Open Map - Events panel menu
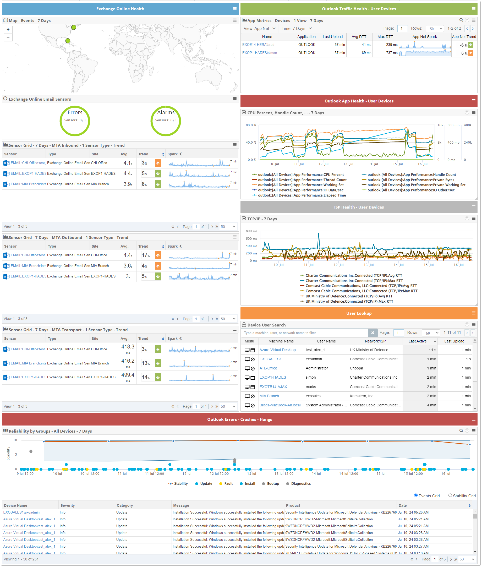The height and width of the screenshot is (567, 482). pyautogui.click(x=234, y=20)
